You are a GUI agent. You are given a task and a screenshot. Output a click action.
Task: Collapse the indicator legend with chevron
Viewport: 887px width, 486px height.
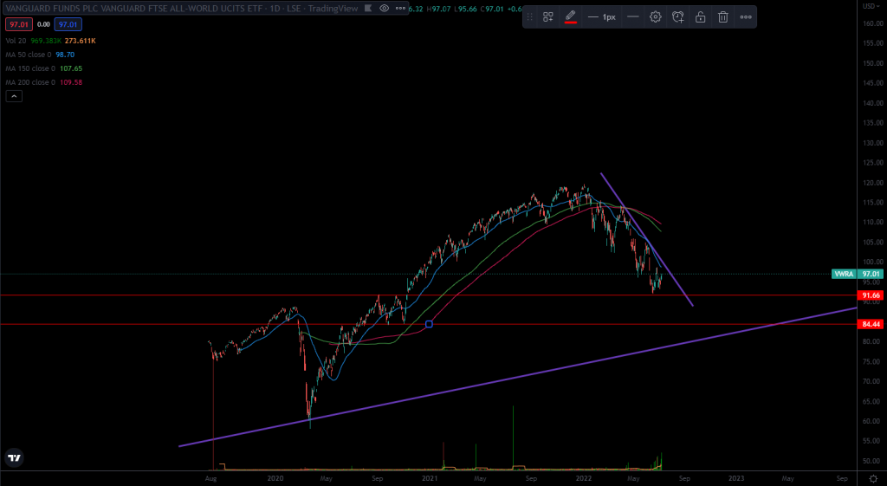(x=14, y=96)
